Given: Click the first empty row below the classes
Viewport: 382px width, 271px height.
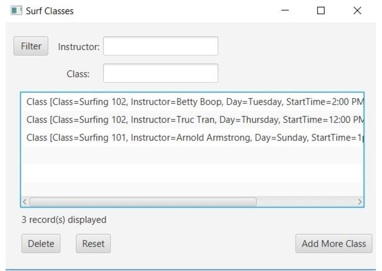Looking at the screenshot, I should coord(192,155).
